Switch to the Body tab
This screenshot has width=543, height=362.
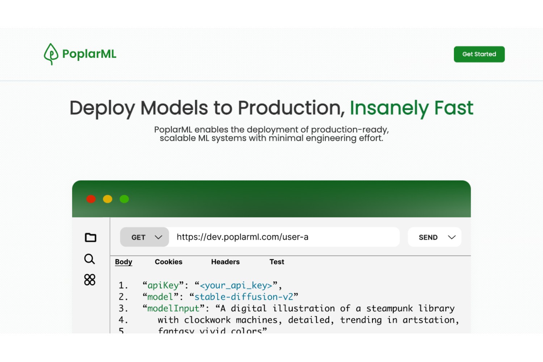[x=123, y=262]
